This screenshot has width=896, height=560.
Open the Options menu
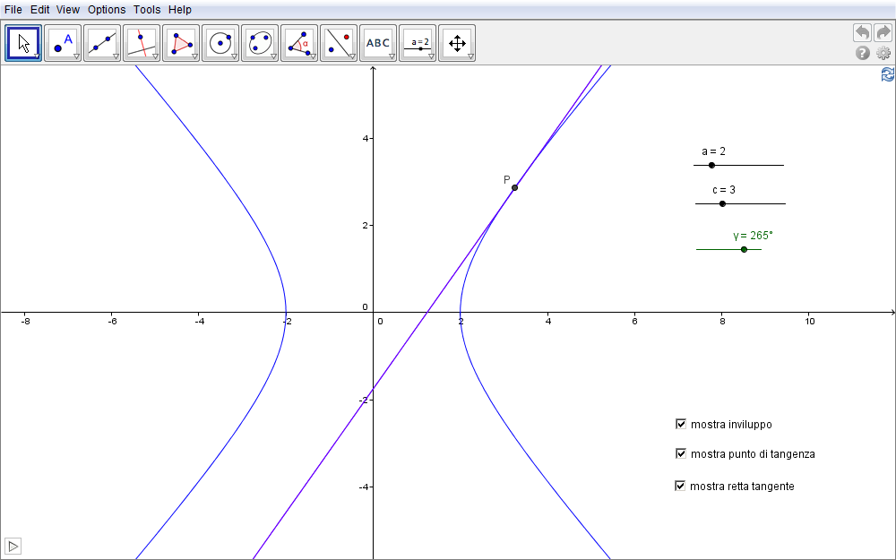tap(106, 9)
